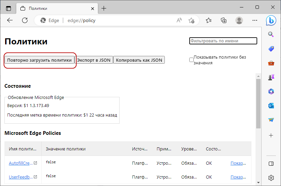This screenshot has width=281, height=186.
Task: Open the Collections icon
Action: tap(224, 21)
